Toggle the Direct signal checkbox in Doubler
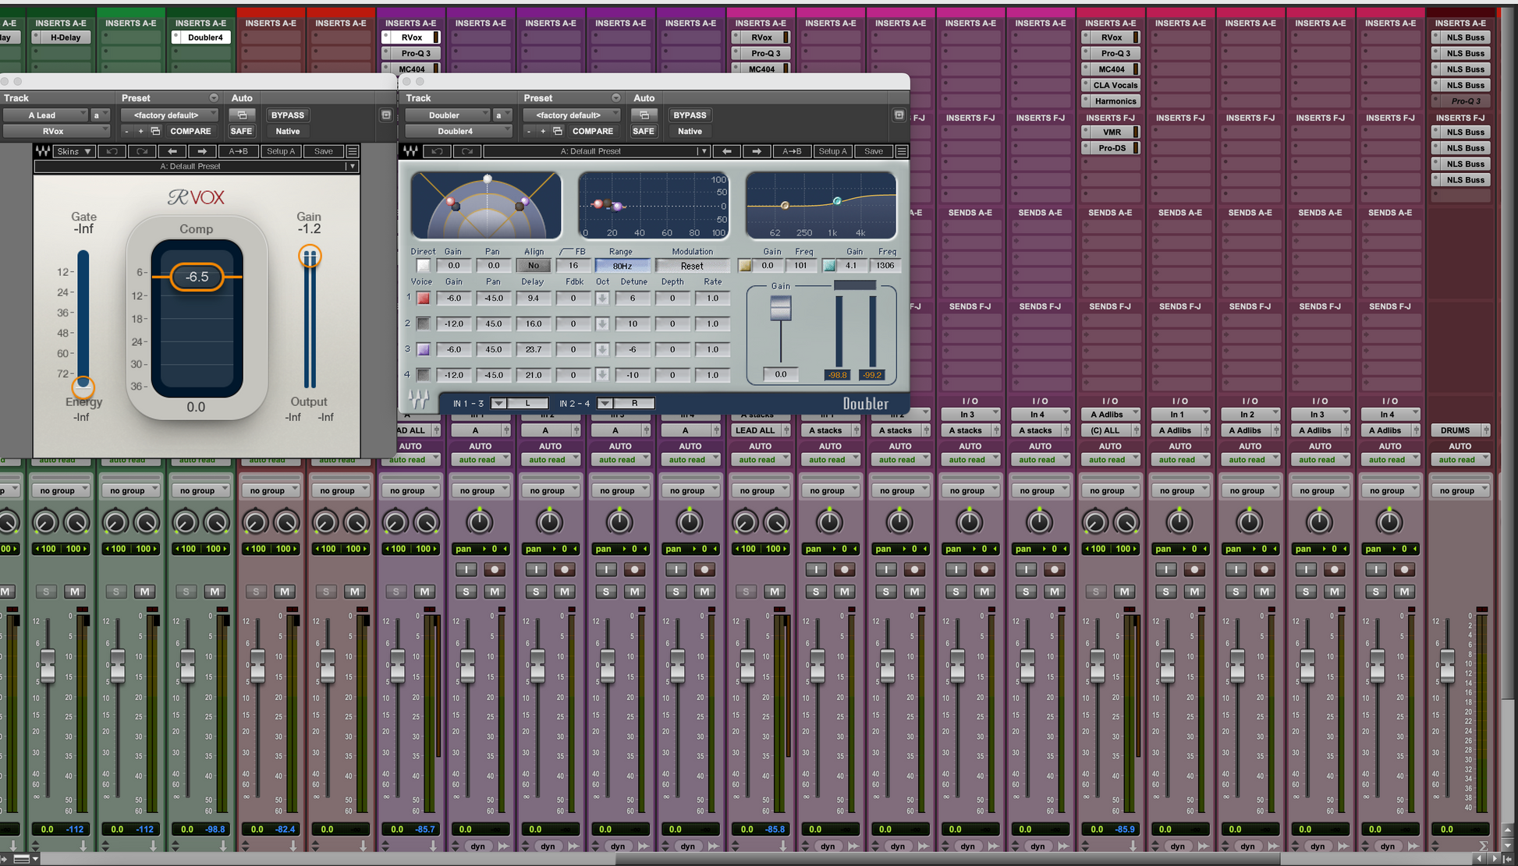 [423, 266]
